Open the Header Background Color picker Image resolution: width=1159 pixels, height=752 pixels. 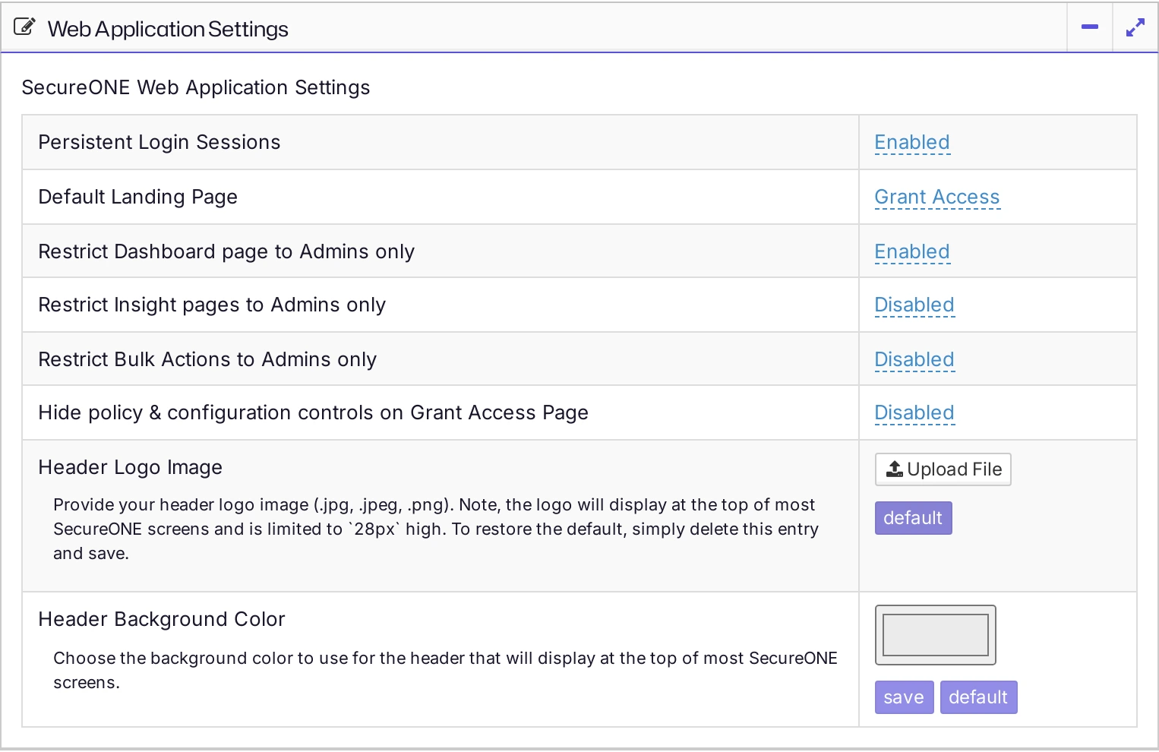click(936, 635)
